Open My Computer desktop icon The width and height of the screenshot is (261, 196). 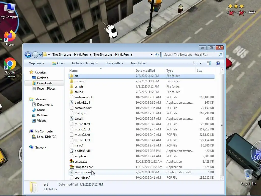10,11
